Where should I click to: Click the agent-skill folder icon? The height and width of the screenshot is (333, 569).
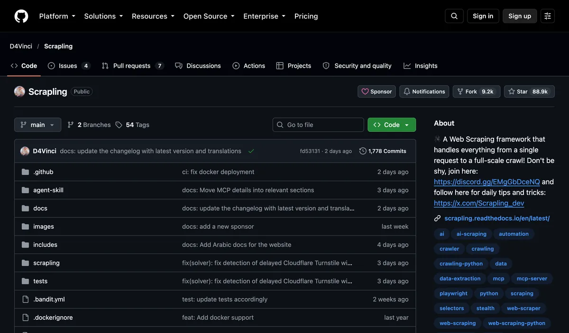click(x=26, y=190)
